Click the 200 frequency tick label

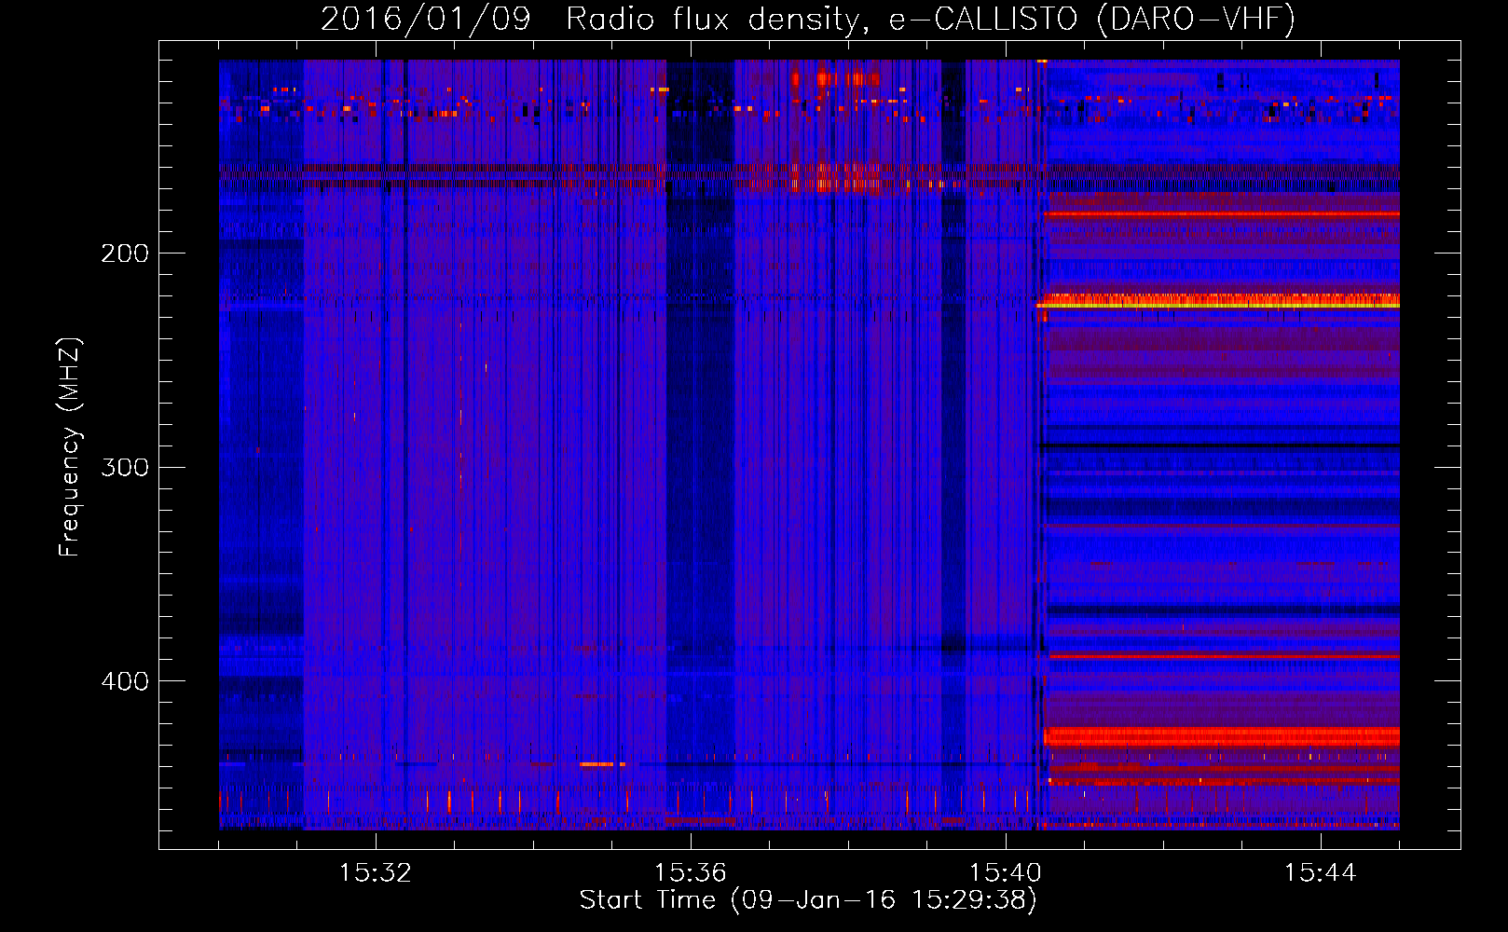[125, 254]
